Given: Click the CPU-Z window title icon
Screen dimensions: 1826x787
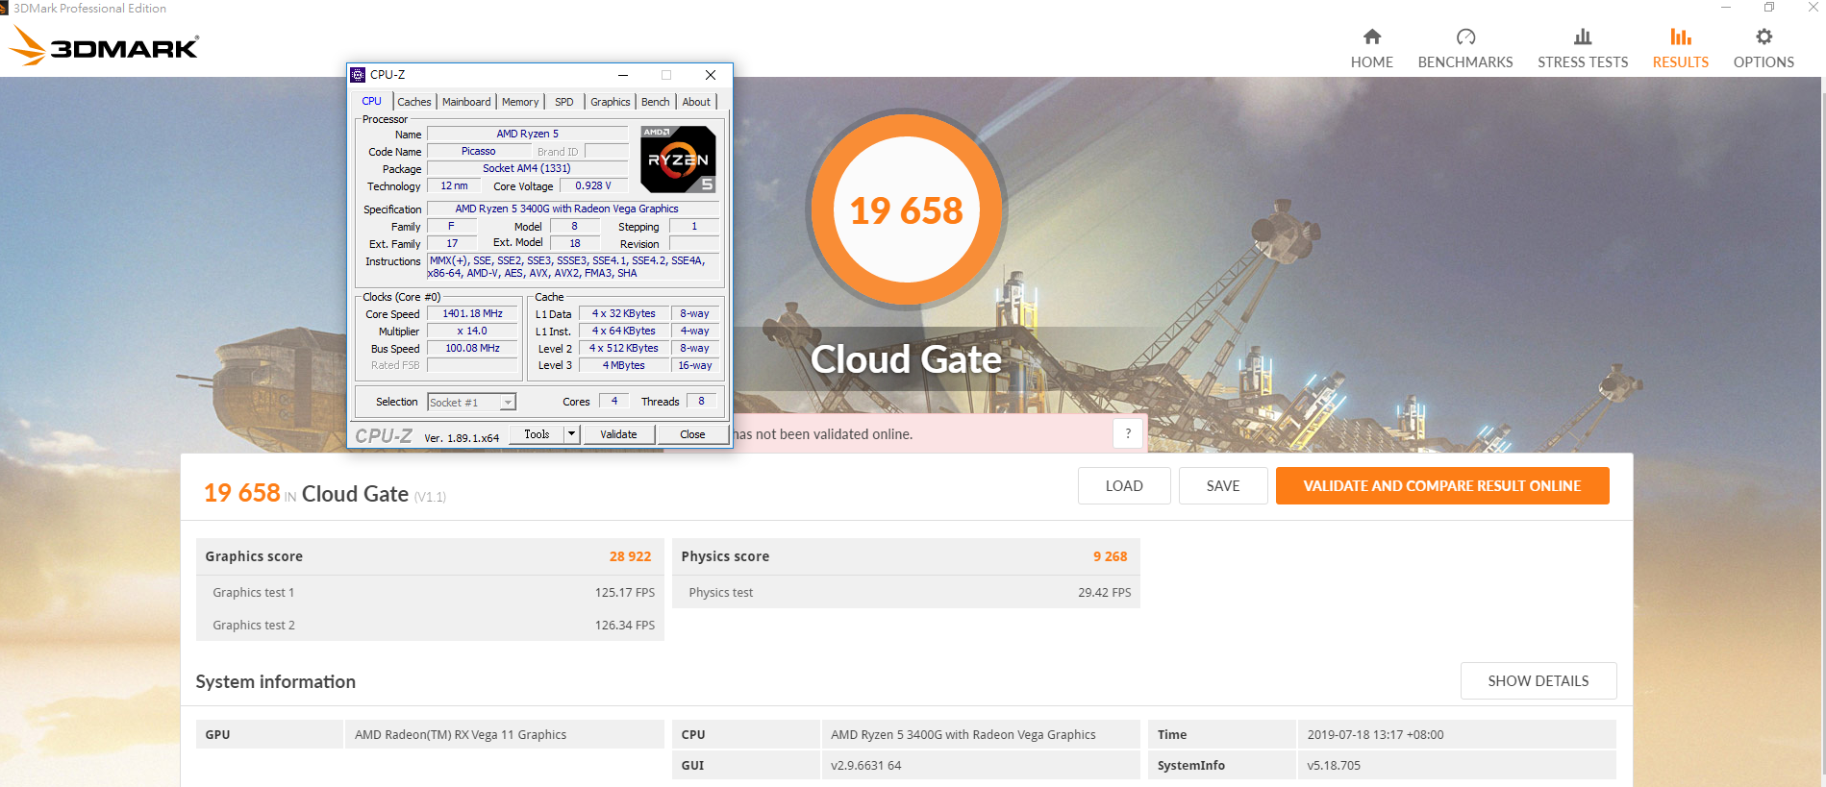Looking at the screenshot, I should coord(358,75).
